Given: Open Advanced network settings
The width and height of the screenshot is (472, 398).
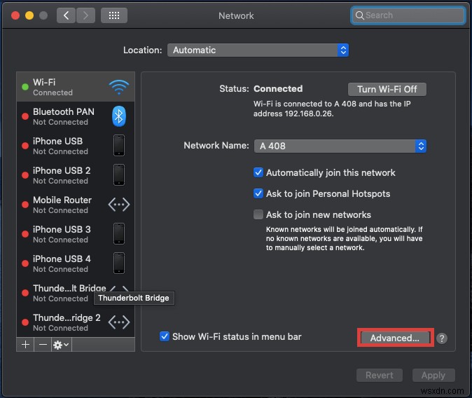Looking at the screenshot, I should (x=395, y=338).
